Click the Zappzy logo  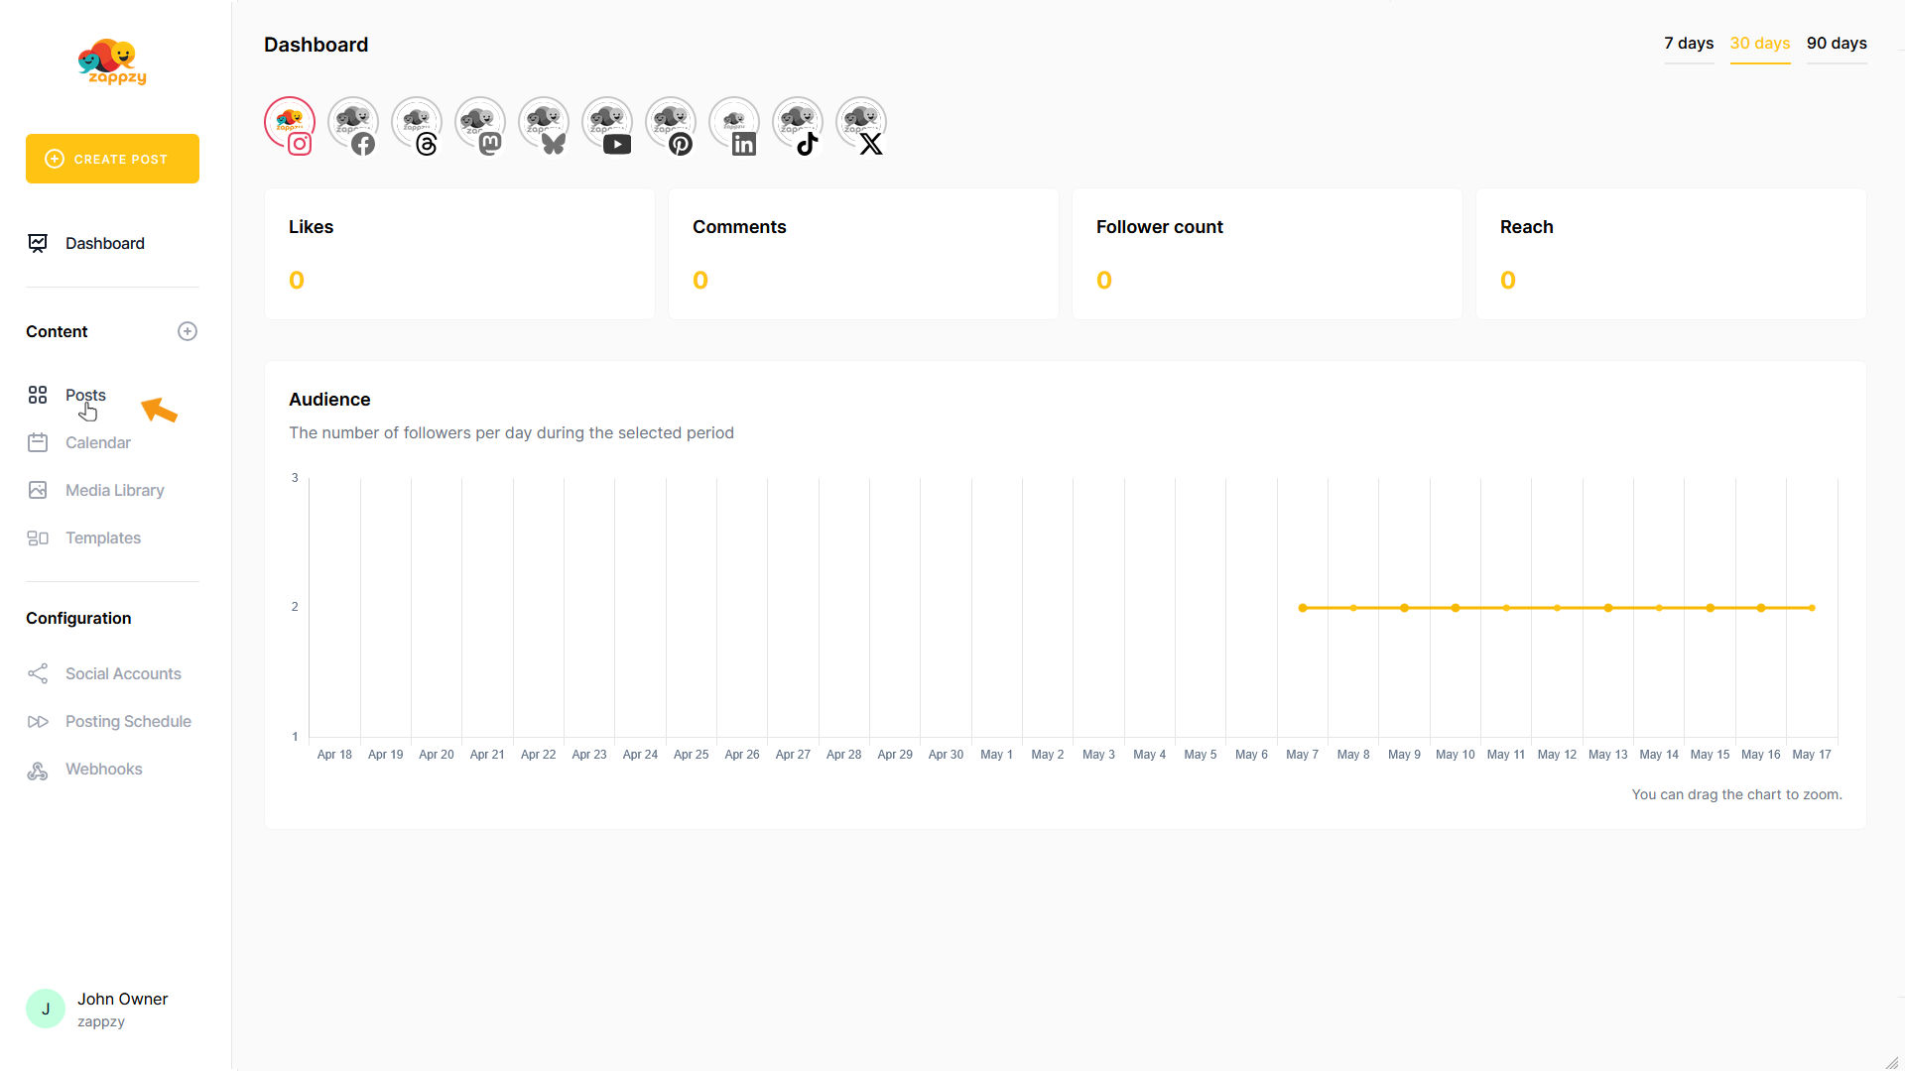point(112,61)
